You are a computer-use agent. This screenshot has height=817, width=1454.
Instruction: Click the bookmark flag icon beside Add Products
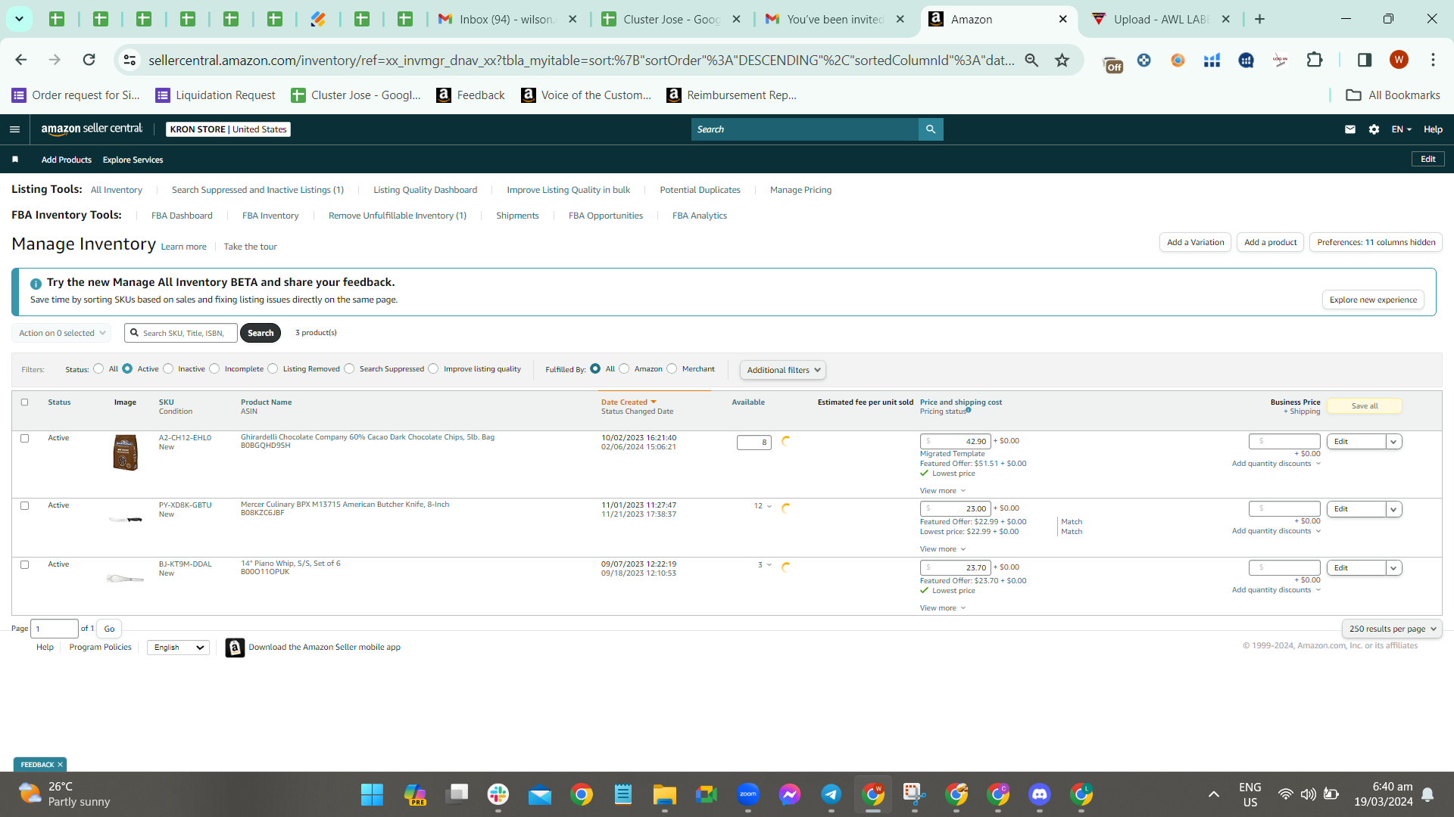point(15,160)
